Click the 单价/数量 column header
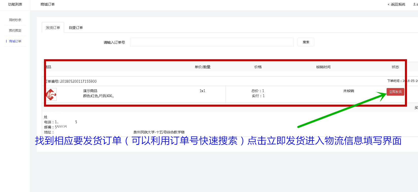The width and height of the screenshot is (418, 192). click(203, 67)
